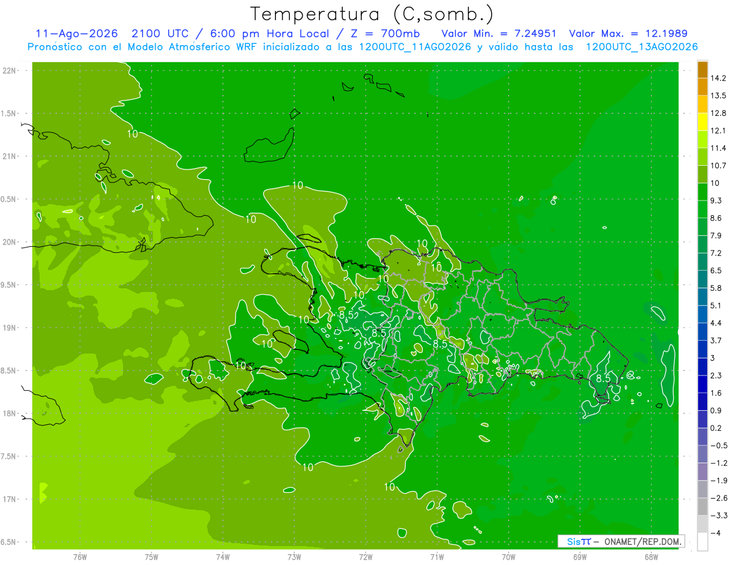Click the "68W" longitude label
Image resolution: width=731 pixels, height=565 pixels.
point(651,557)
